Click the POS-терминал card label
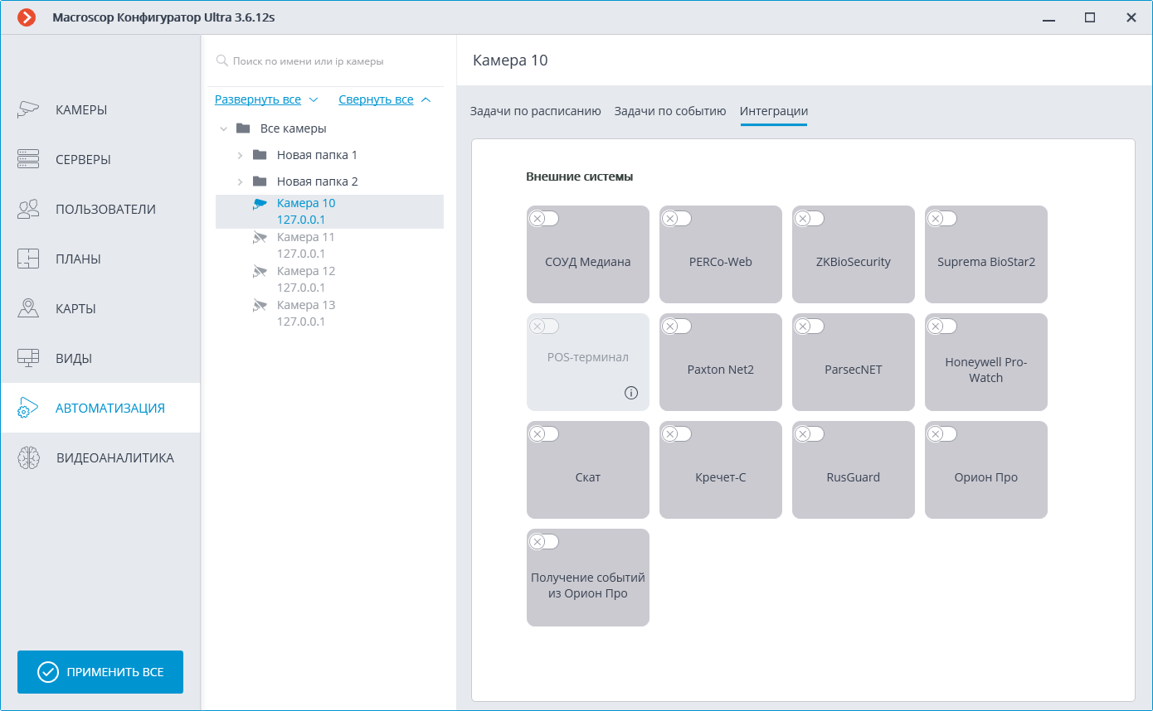 588,357
